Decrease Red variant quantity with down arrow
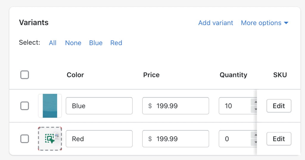Screen dimensions: 305x160 (255, 142)
